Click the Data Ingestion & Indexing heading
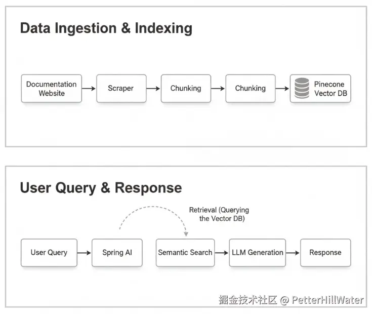The width and height of the screenshot is (372, 314). [106, 28]
